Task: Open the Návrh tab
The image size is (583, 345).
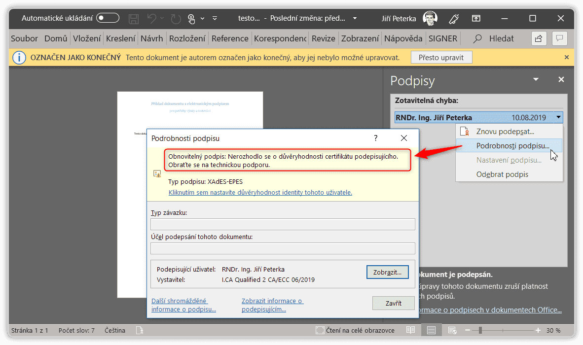Action: [x=152, y=38]
